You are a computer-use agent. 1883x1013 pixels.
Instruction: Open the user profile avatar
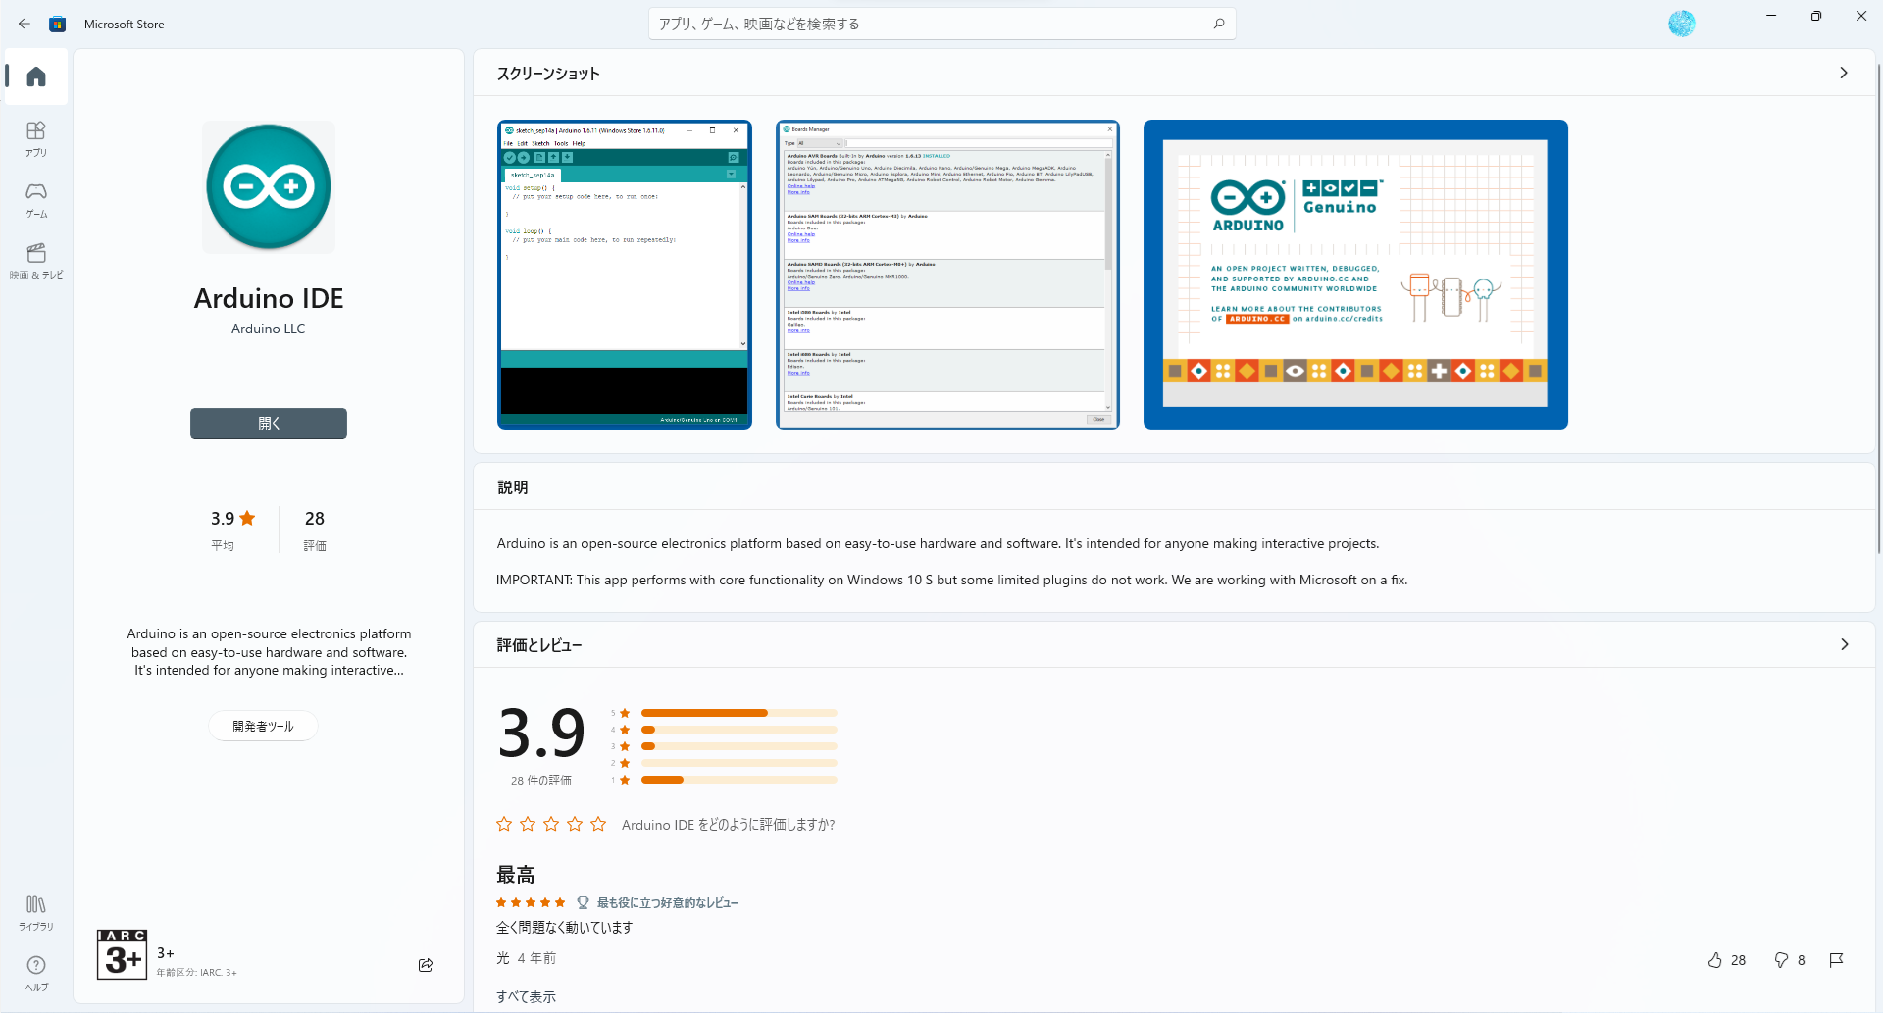pos(1681,24)
